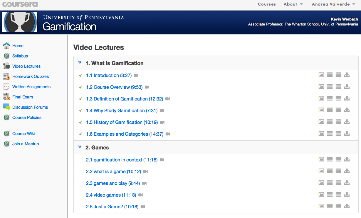Click the picture icon for 1.1 Introduction

pos(321,75)
